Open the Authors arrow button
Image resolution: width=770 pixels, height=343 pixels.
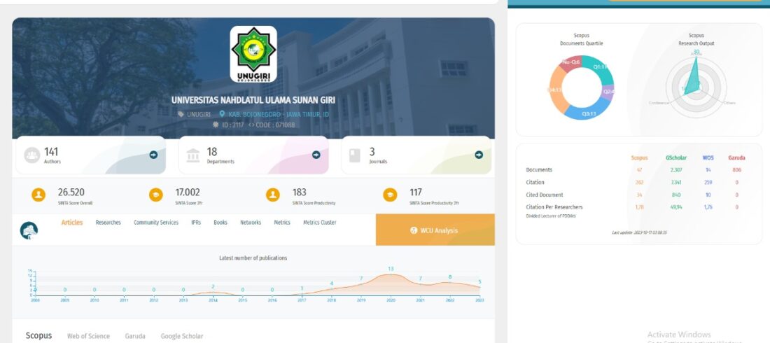[154, 155]
